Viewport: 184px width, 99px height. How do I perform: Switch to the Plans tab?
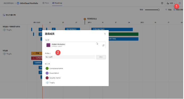click(46, 3)
